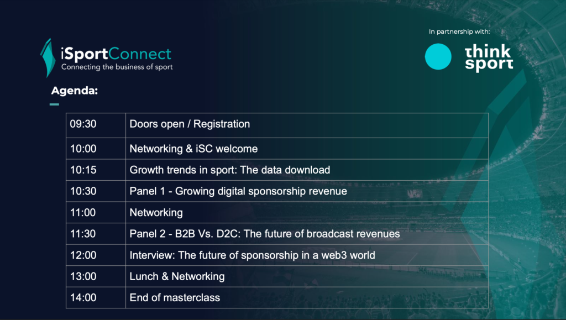Click Lunch & Networking entry
566x320 pixels.
(x=177, y=276)
